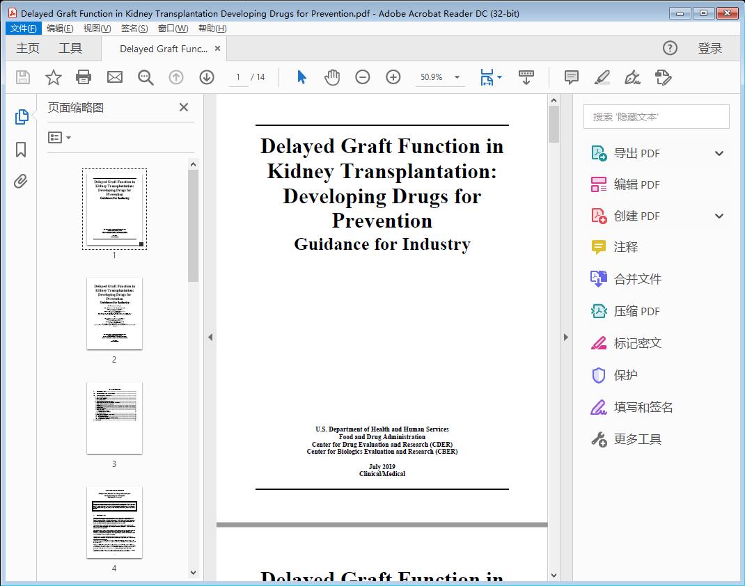
Task: Open the attachments paperclip panel
Action: click(20, 181)
